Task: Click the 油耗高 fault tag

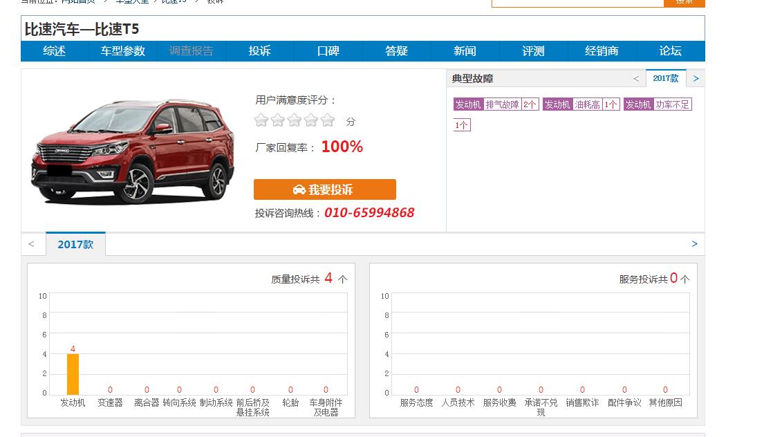Action: [x=582, y=104]
